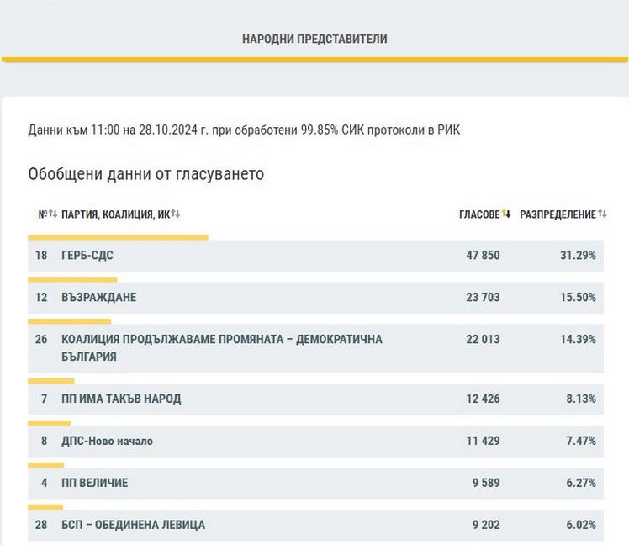Click the РАЗПРЕДЕЛЕНИЕ column header text
Screen dimensions: 629x545
pyautogui.click(x=558, y=214)
